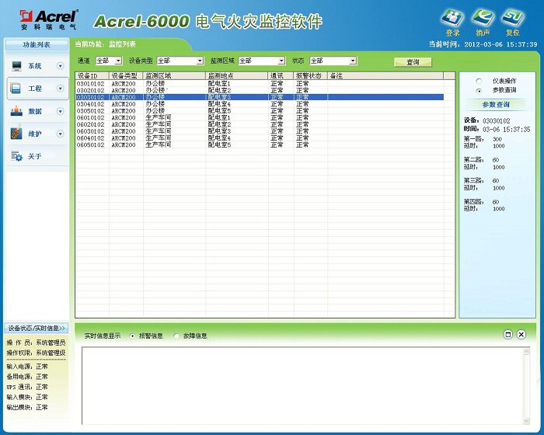Viewport: 544px width, 435px height.
Task: Click the 数据 menu label
Action: pos(35,111)
